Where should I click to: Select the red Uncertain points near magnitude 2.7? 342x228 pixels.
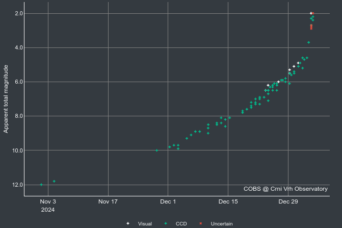point(311,26)
